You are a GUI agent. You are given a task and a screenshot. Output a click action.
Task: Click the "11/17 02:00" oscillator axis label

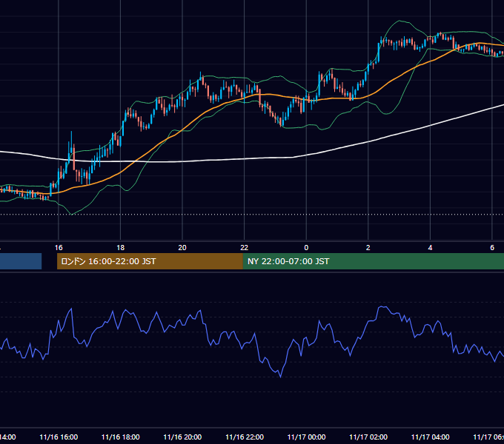coord(368,437)
